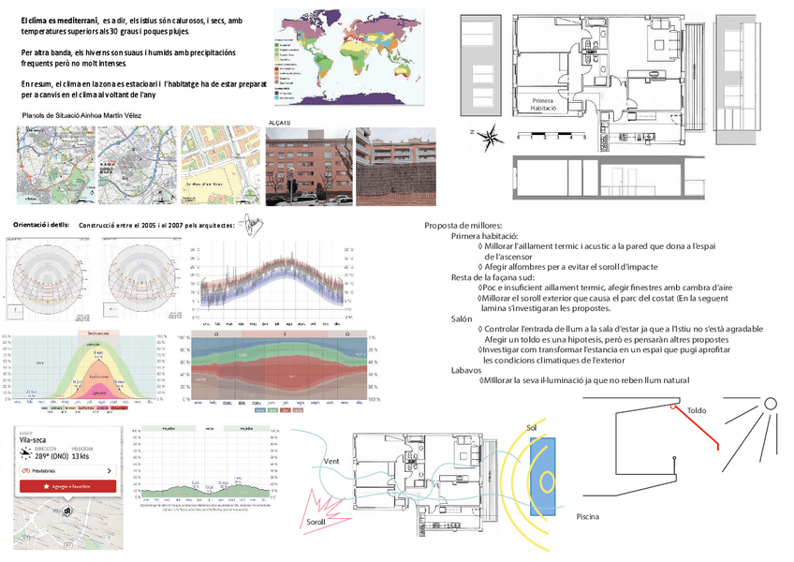The height and width of the screenshot is (562, 794).
Task: Open the Previsiones row in Vila-seca card
Action: pos(67,471)
